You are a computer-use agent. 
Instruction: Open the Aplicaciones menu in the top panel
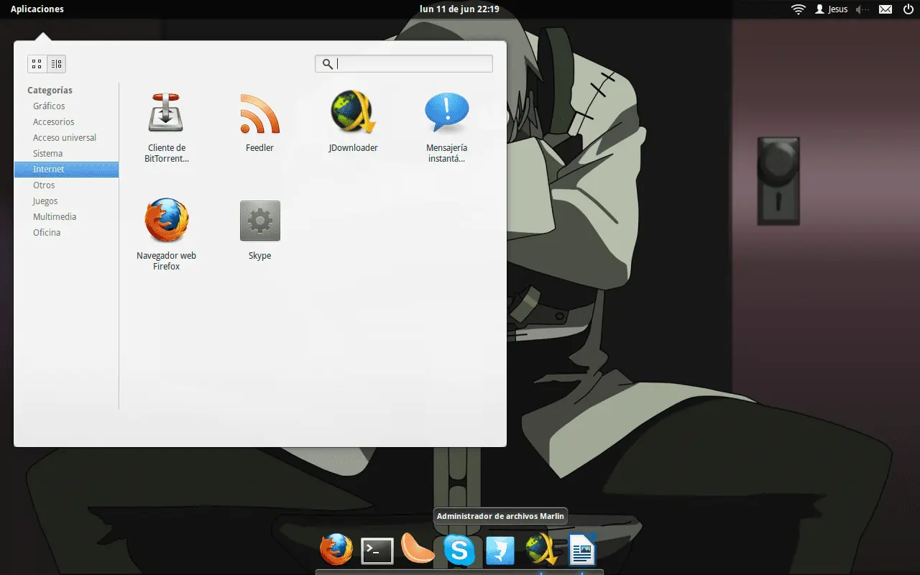click(37, 9)
